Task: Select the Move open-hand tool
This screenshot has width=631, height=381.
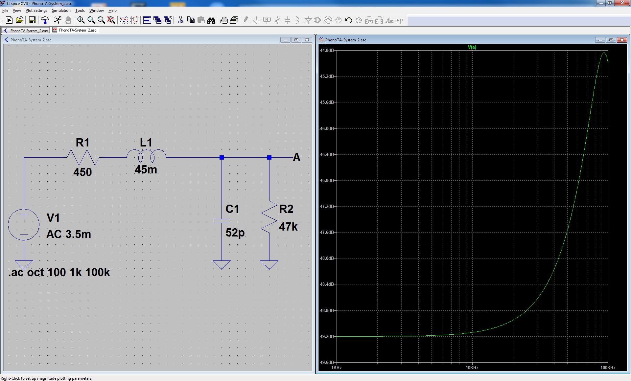Action: (x=328, y=20)
